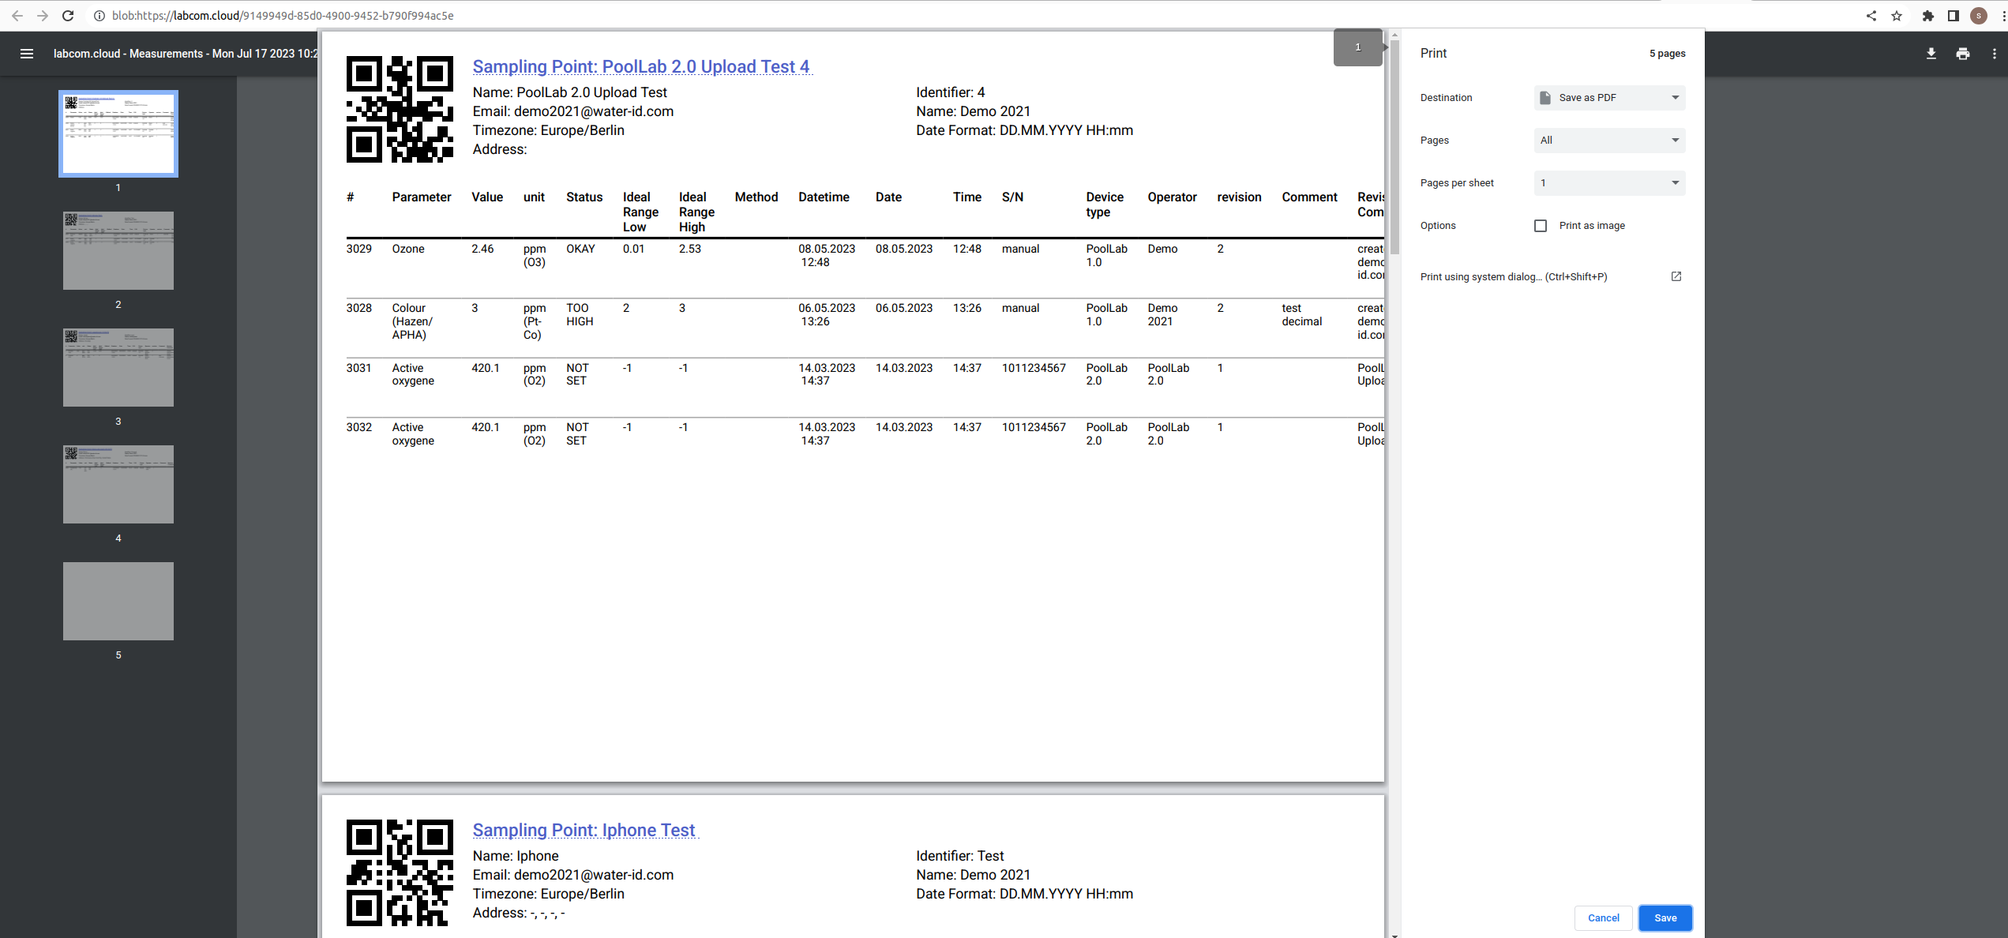Download the PDF document
The height and width of the screenshot is (938, 2008).
point(1931,54)
